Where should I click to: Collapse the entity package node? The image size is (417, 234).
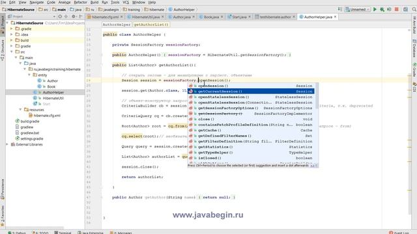(29, 75)
